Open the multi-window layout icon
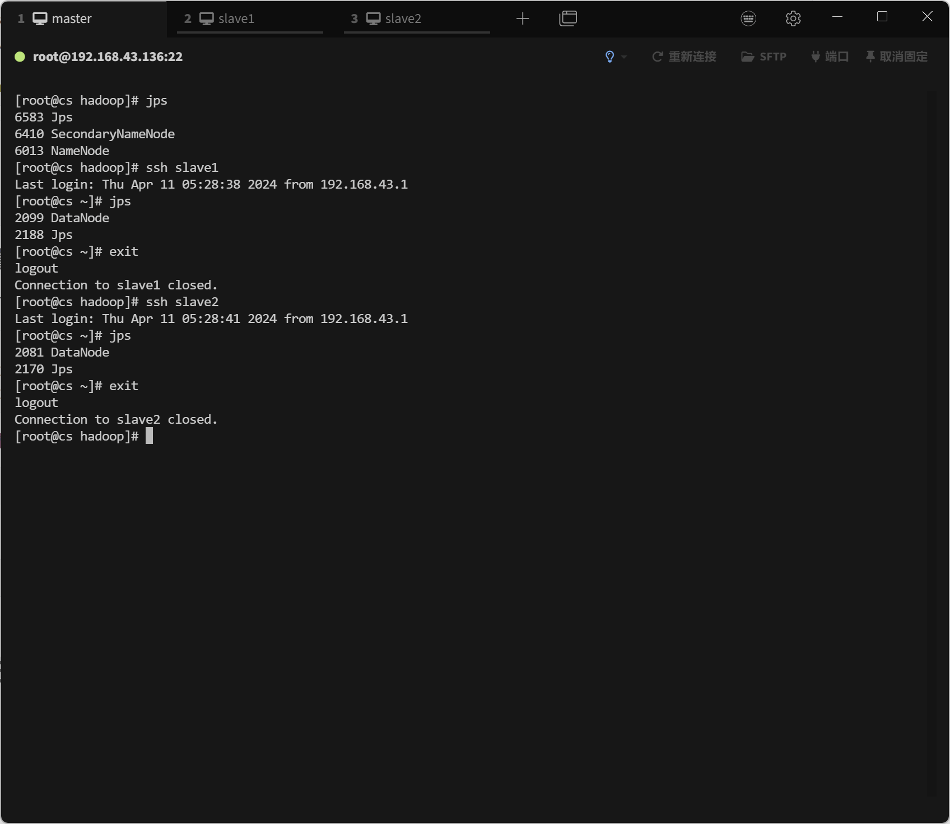Screen dimensions: 950x824 (x=567, y=18)
